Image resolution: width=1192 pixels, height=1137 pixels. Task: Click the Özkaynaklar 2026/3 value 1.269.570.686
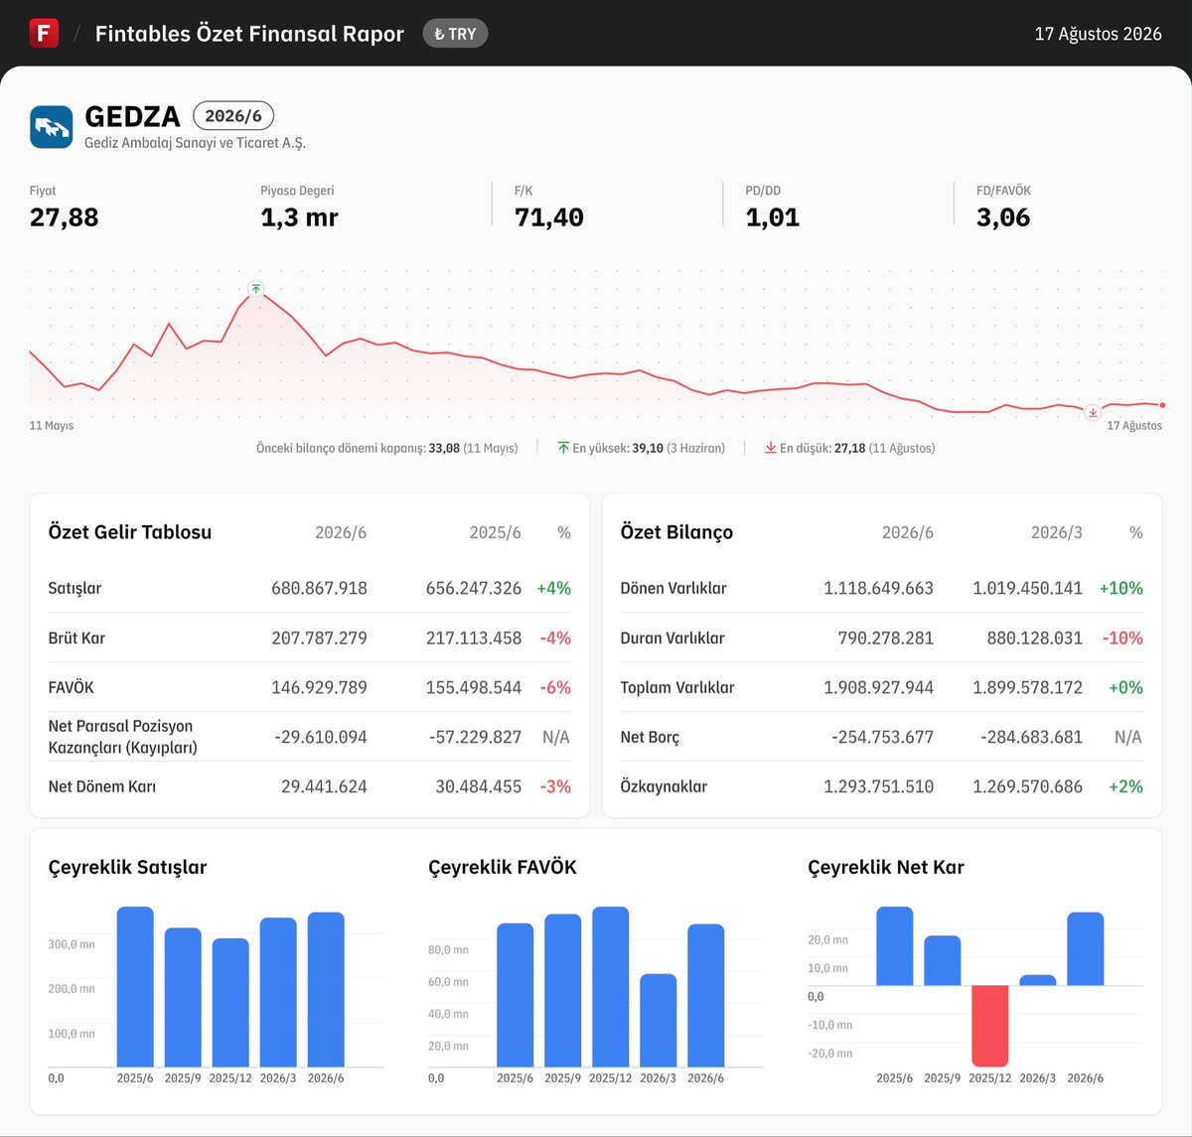(x=1027, y=786)
